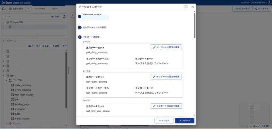The image size is (272, 129).
Task: Expand the ビュー tree node
Action: click(6, 123)
